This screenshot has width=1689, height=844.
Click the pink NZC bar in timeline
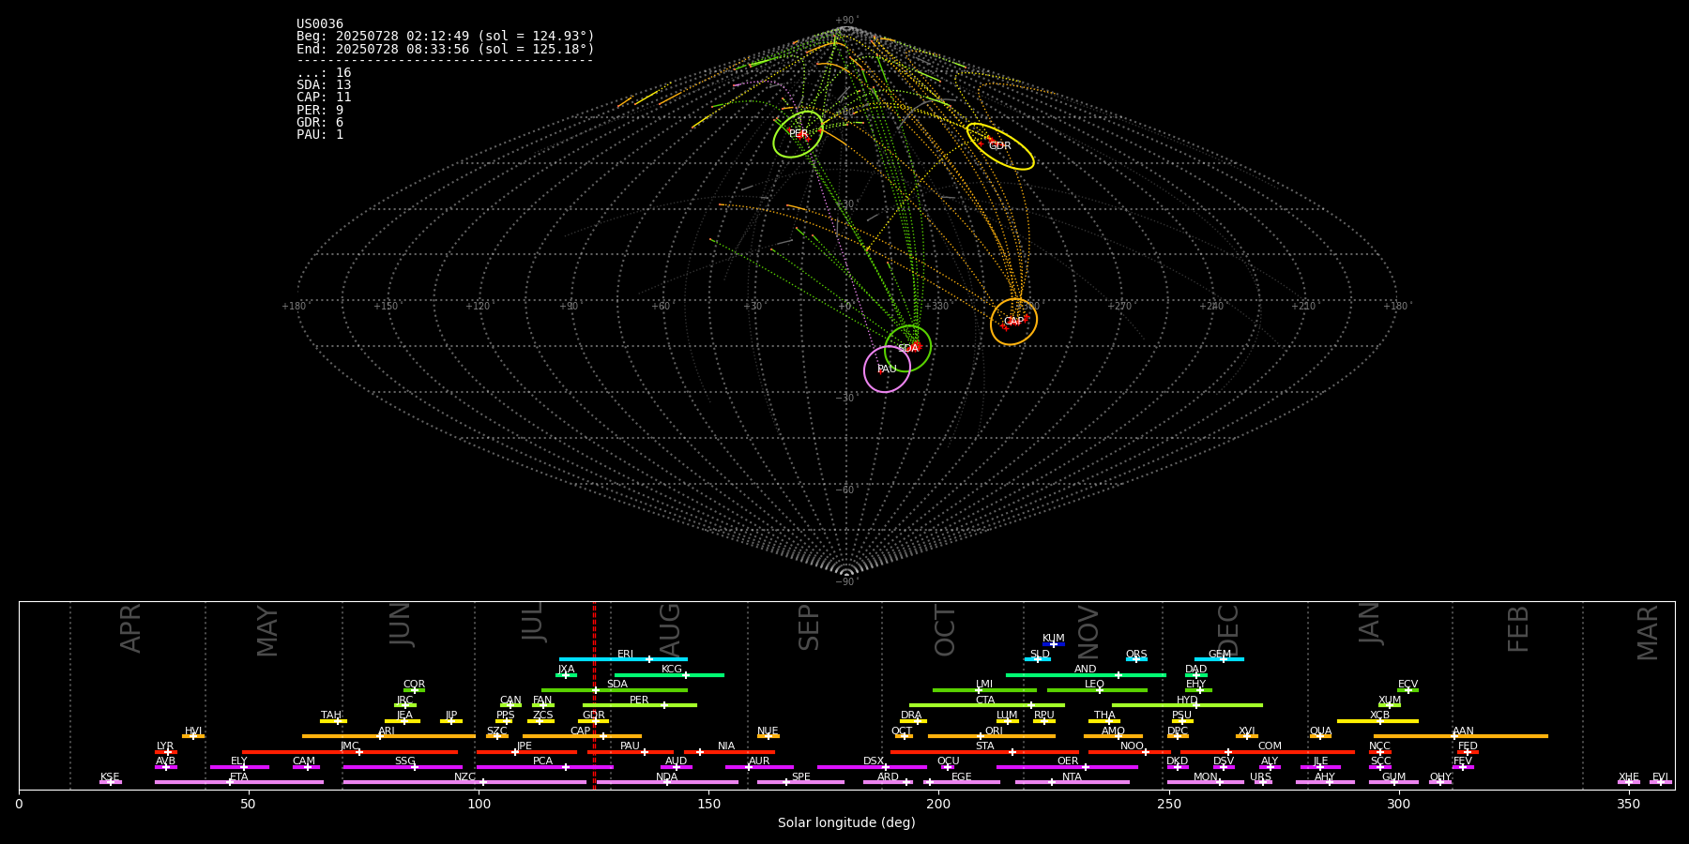pos(464,782)
